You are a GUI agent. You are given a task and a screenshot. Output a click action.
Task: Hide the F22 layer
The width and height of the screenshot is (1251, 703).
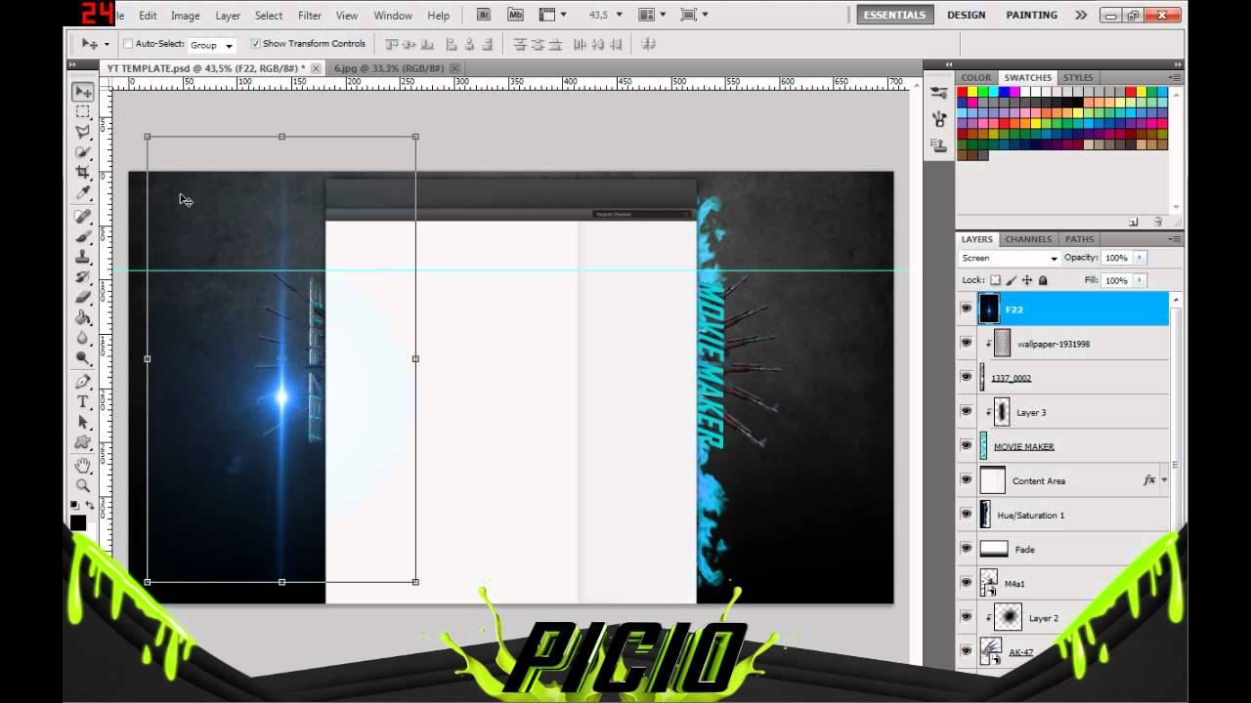967,310
